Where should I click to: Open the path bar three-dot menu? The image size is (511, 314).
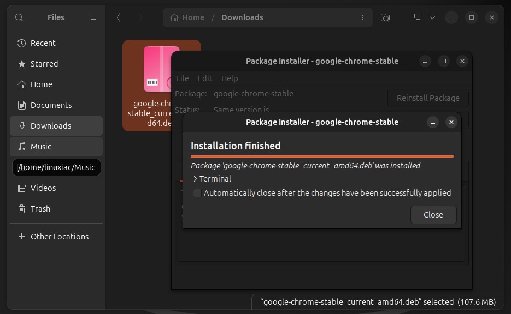[x=363, y=17]
